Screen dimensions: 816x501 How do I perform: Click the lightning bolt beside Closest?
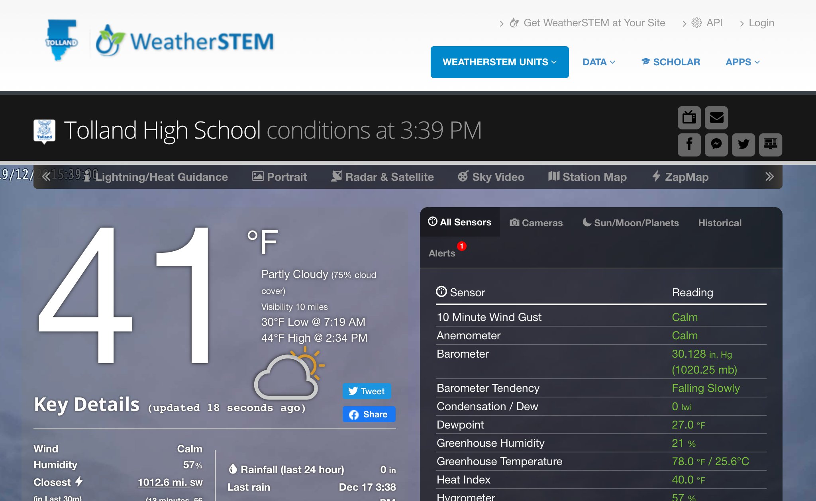[79, 481]
